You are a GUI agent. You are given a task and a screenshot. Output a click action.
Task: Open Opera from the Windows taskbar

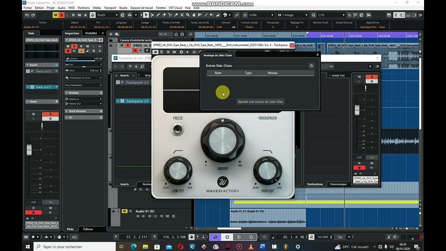click(x=180, y=247)
